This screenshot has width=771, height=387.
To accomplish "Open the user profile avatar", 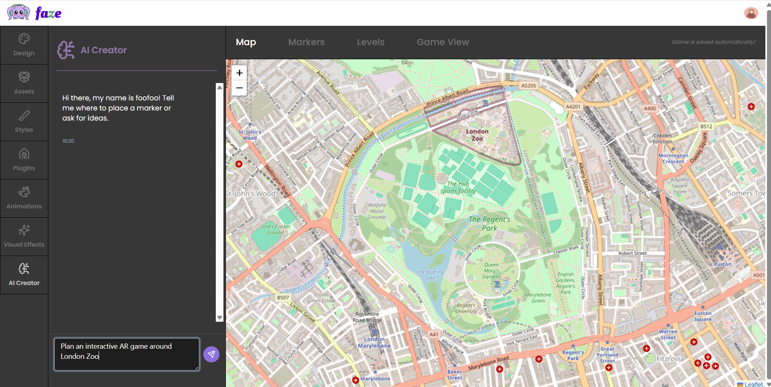I will click(751, 13).
